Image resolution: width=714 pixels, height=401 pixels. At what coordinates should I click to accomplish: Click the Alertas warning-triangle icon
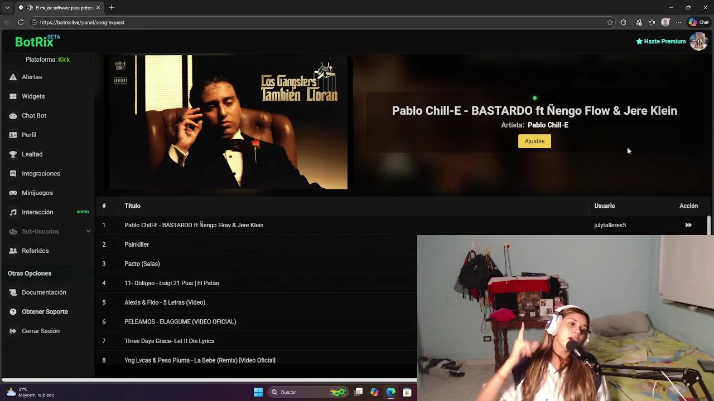click(x=13, y=77)
